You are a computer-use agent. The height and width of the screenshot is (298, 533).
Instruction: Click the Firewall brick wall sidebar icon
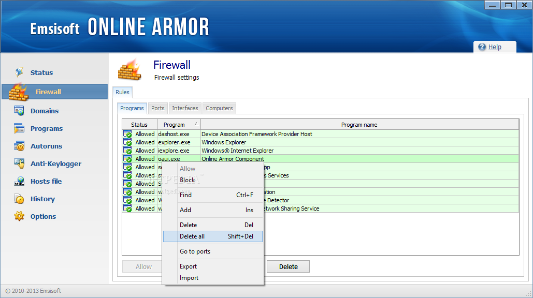tap(18, 92)
